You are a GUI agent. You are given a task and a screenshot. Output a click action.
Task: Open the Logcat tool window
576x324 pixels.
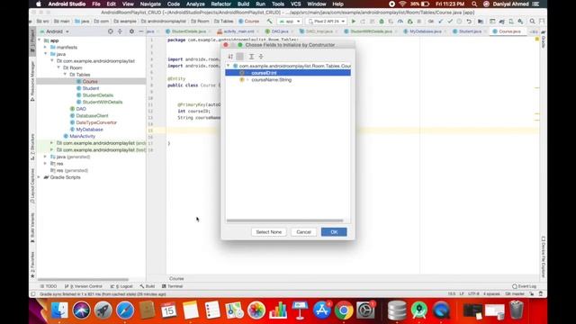(x=121, y=286)
